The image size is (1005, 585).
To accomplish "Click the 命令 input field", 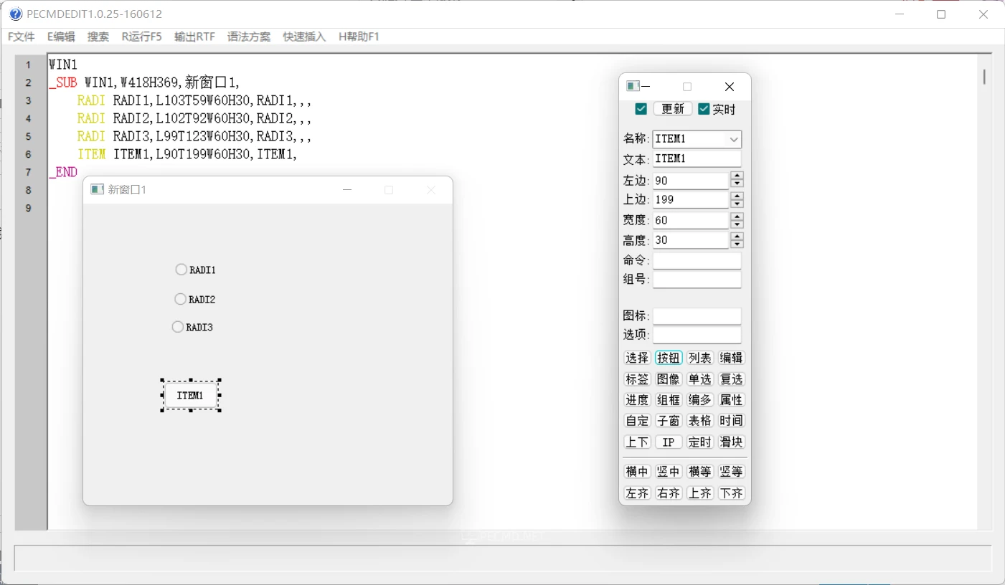I will 697,260.
